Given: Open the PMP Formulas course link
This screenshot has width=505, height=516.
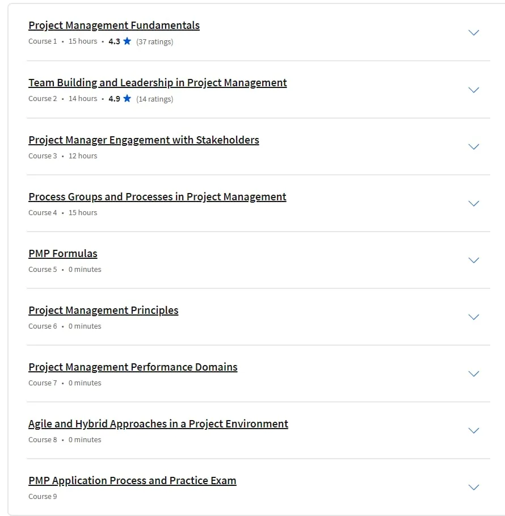Looking at the screenshot, I should 63,253.
